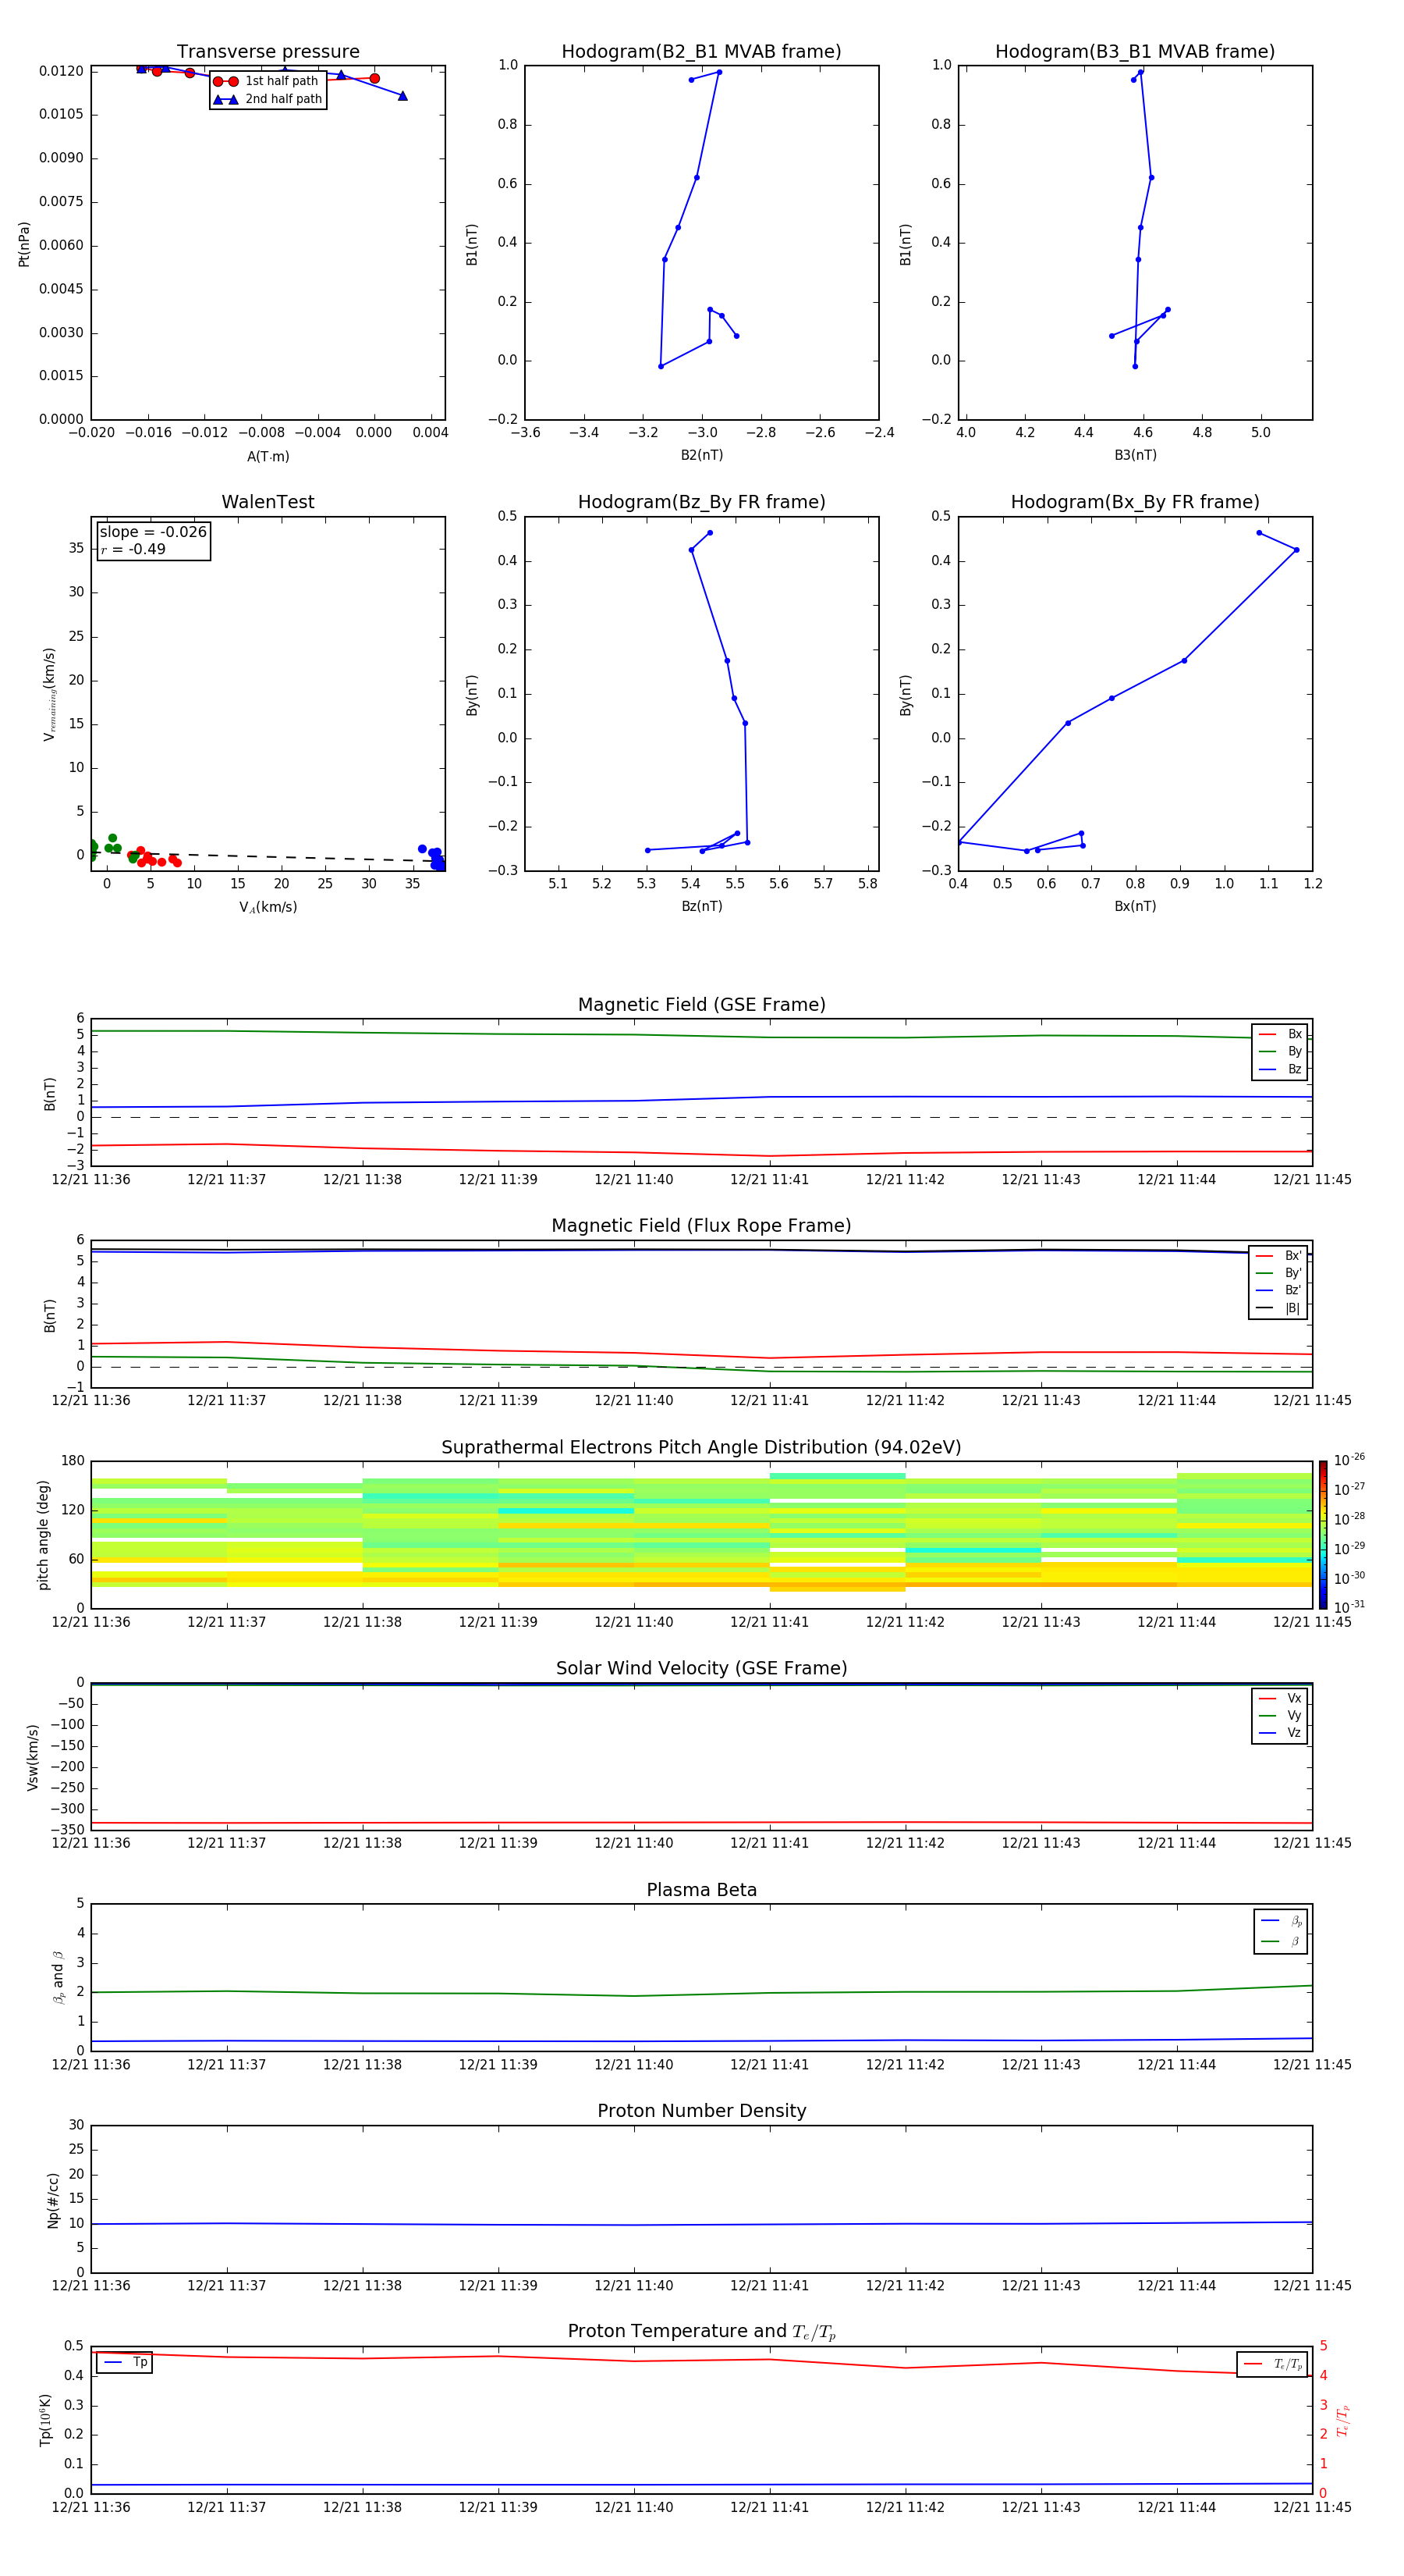
Task: Click the '10^-31' colorbar label
Action: [1349, 1607]
